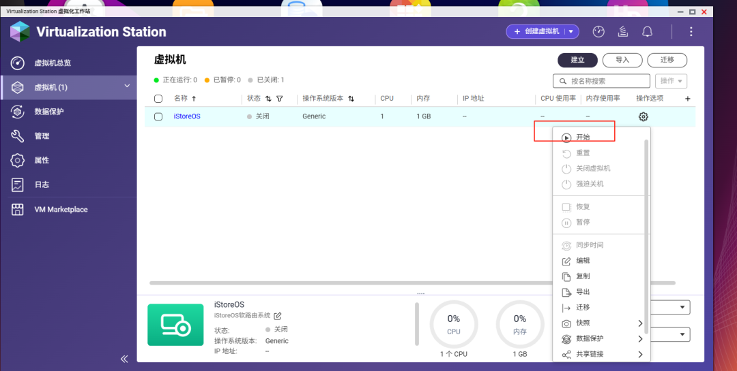Sort by 状态 using sort arrows
Image resolution: width=737 pixels, height=371 pixels.
click(268, 99)
